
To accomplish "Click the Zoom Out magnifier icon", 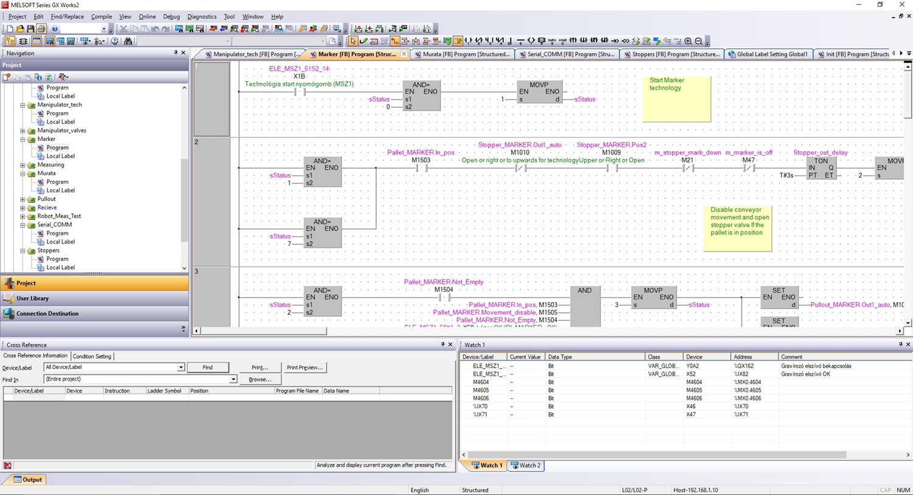I will [699, 41].
